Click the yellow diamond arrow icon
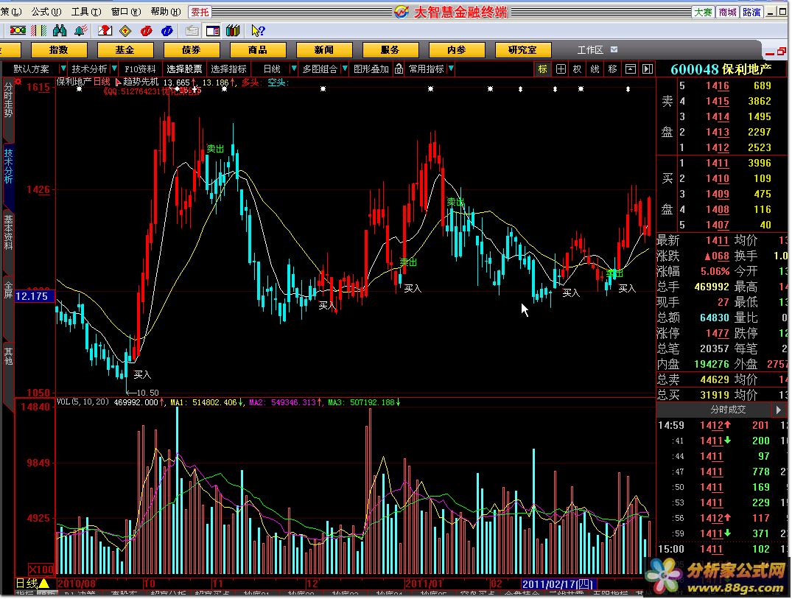The height and width of the screenshot is (599, 792). (125, 32)
